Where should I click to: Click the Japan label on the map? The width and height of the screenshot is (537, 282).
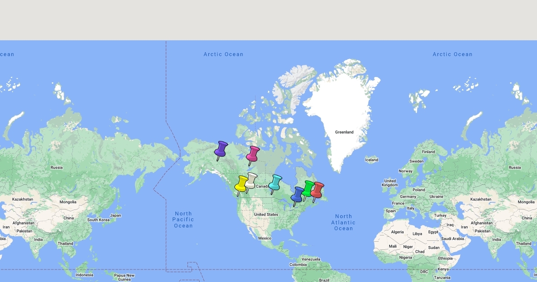(x=115, y=215)
